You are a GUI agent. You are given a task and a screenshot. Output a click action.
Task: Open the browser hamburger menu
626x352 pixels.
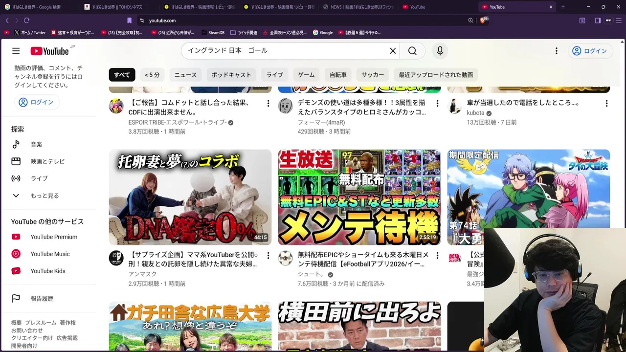coord(620,21)
